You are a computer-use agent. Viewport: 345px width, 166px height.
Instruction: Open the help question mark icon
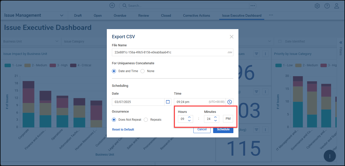(x=327, y=6)
